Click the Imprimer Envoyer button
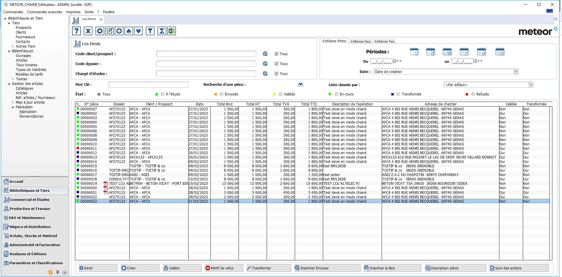The image size is (562, 277). [327, 268]
